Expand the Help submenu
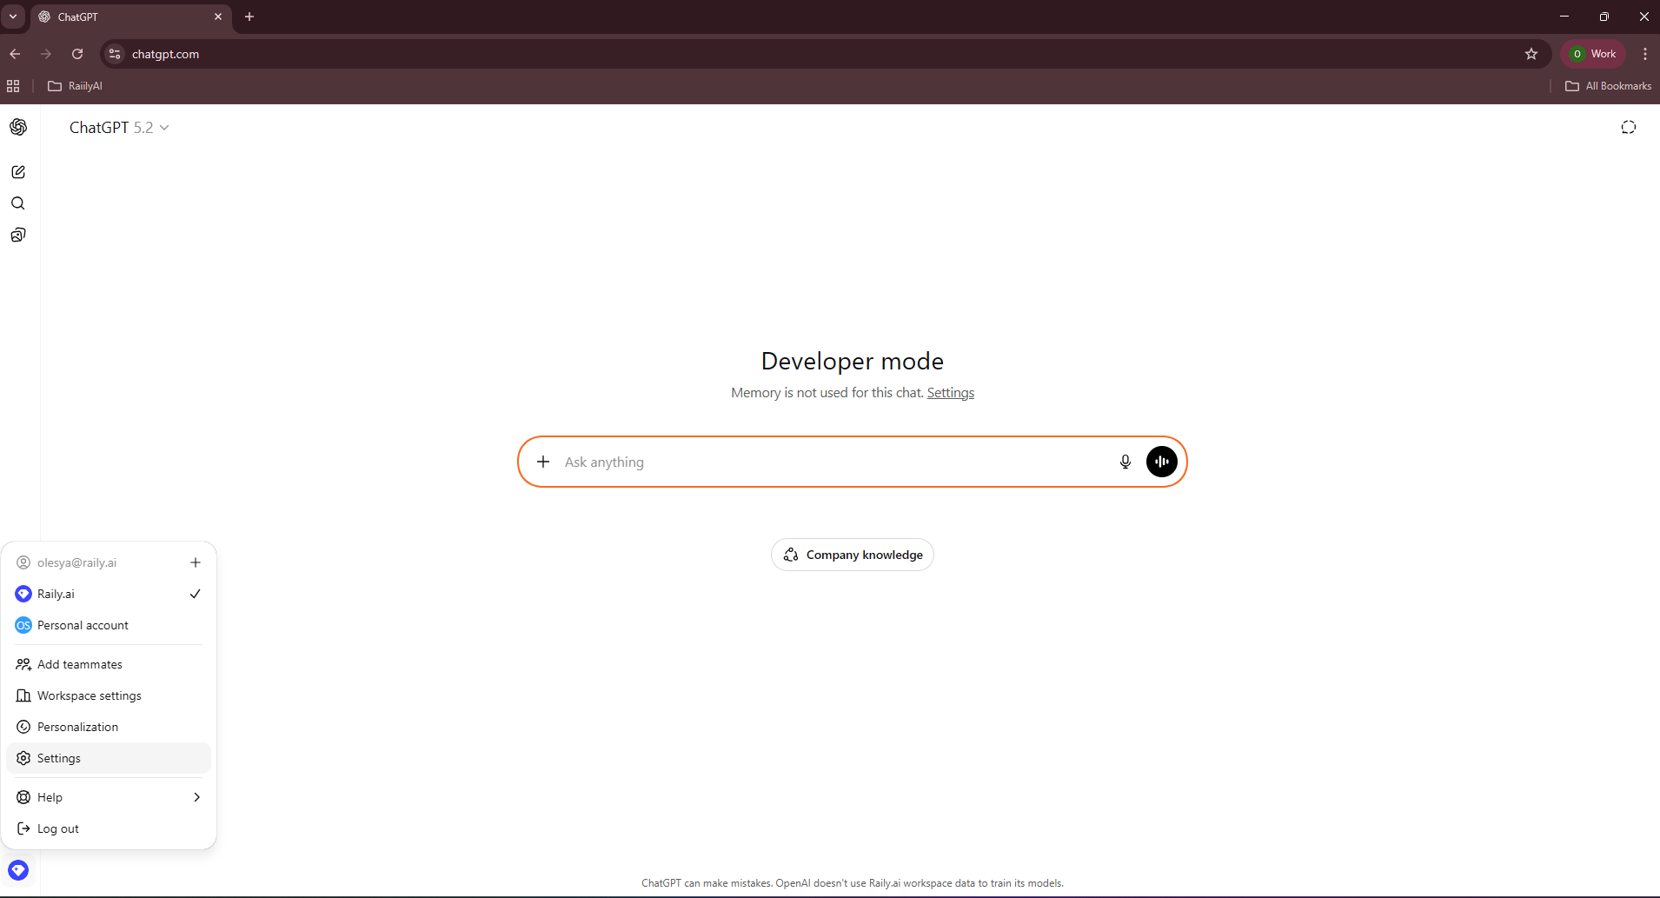This screenshot has height=898, width=1660. point(109,797)
